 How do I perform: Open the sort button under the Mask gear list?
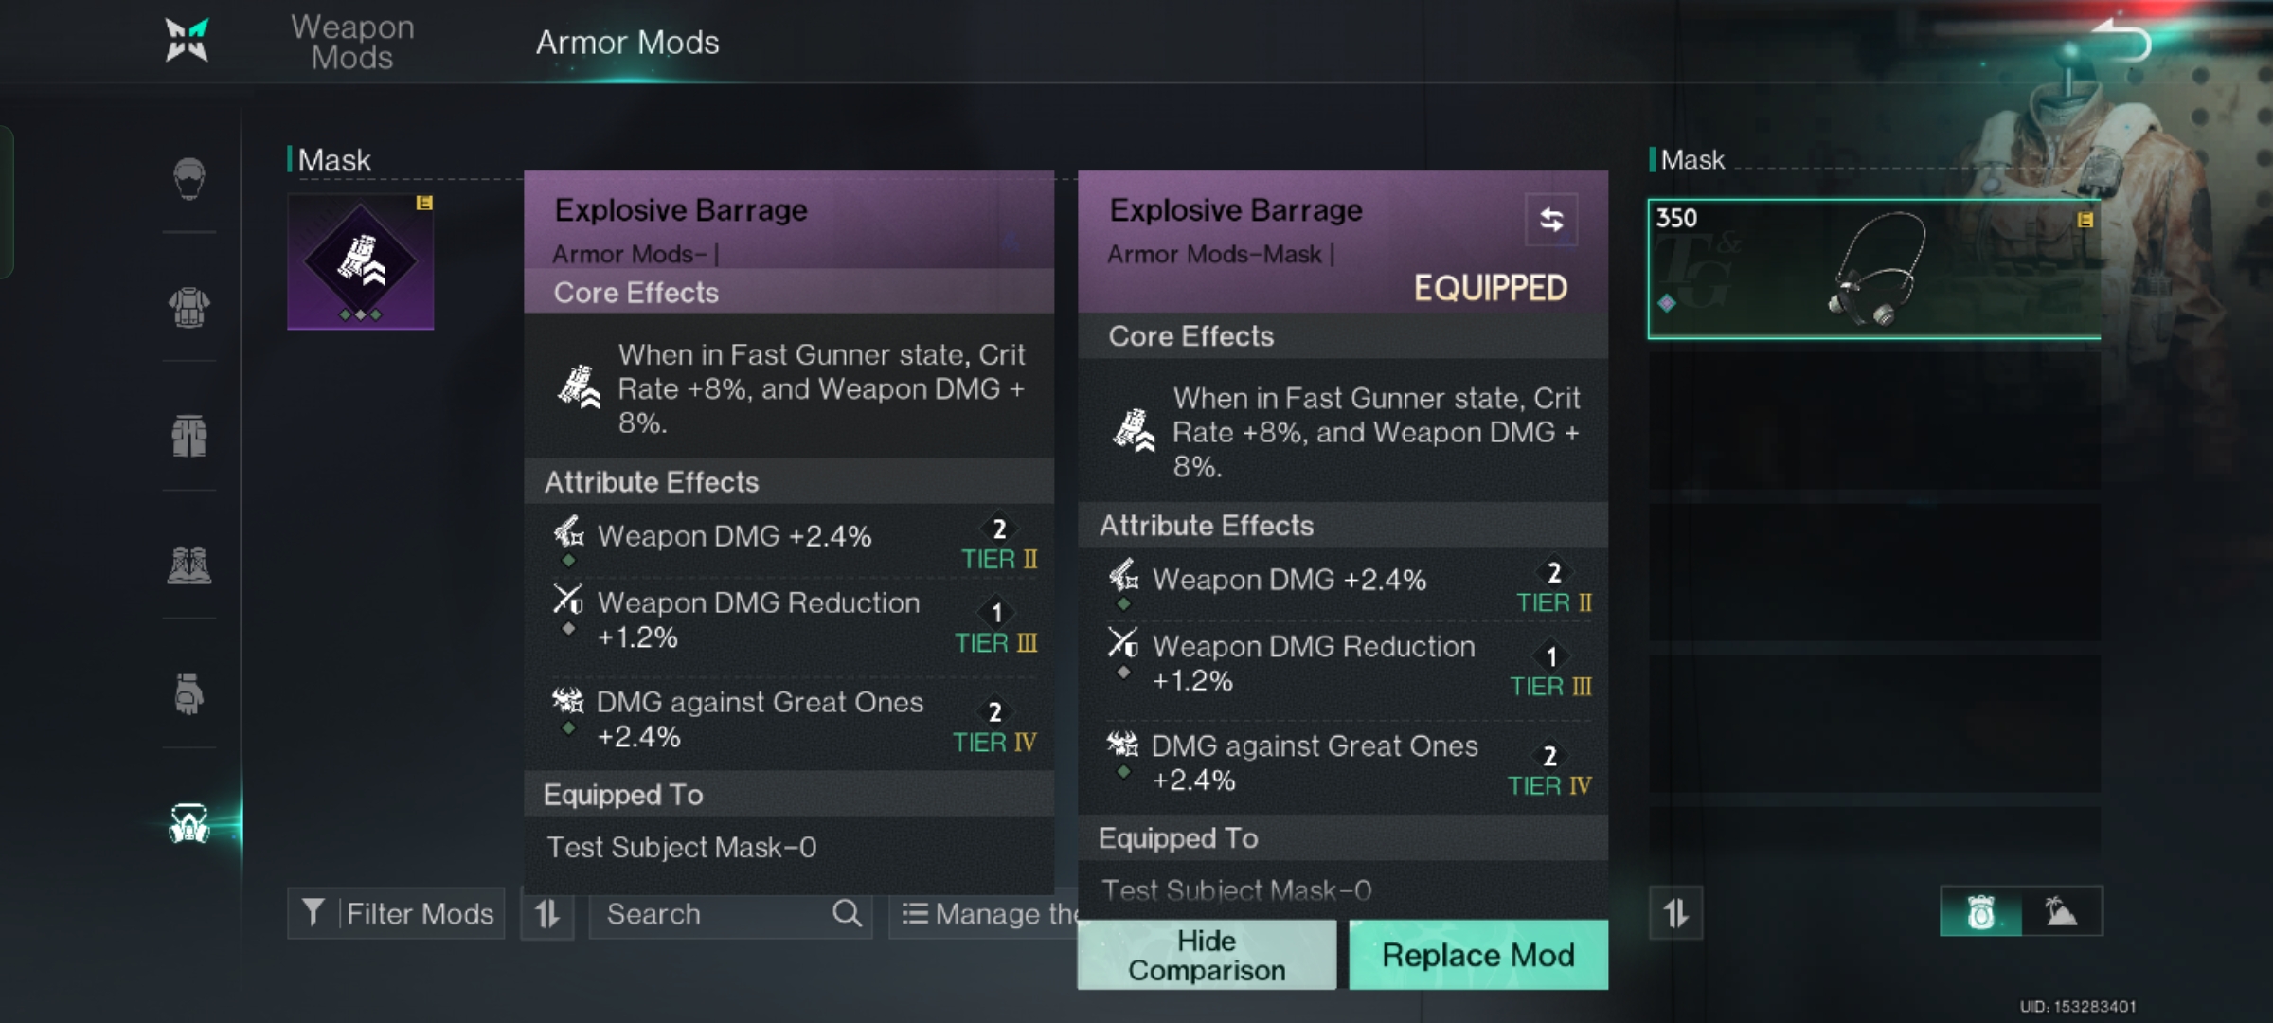pyautogui.click(x=1675, y=914)
